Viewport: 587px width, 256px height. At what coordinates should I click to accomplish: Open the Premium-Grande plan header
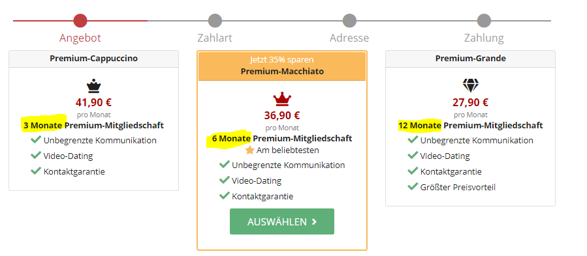(471, 59)
